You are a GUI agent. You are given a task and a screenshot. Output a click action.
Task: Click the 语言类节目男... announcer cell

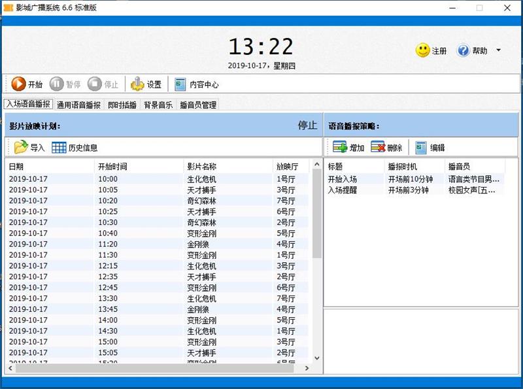(474, 179)
